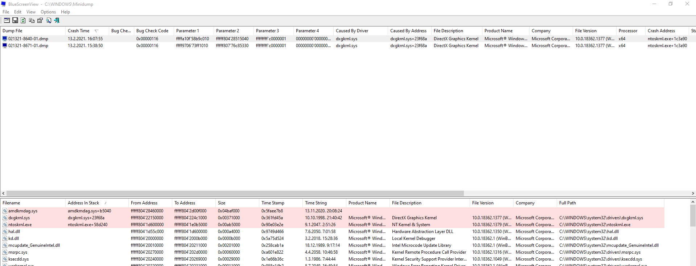Select the 021321-8671-01.dmp dump file row
696x266 pixels.
click(x=28, y=46)
